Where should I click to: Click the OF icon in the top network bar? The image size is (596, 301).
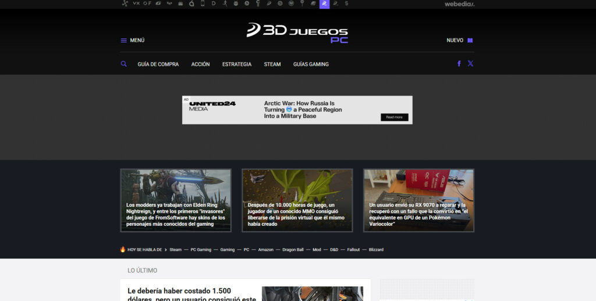[147, 3]
